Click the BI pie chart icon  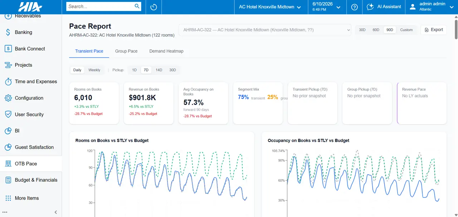click(8, 131)
